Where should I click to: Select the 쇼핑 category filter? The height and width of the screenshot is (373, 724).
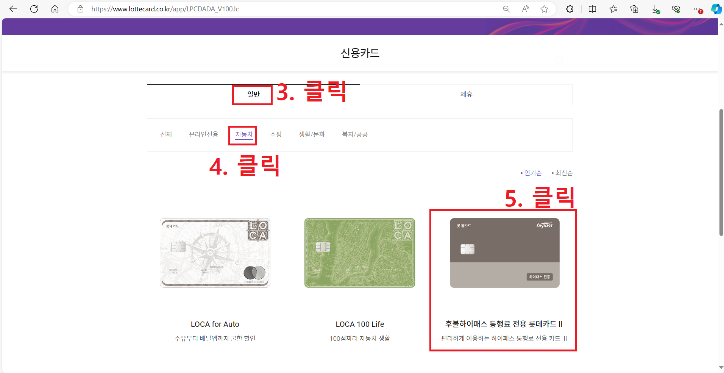tap(276, 134)
